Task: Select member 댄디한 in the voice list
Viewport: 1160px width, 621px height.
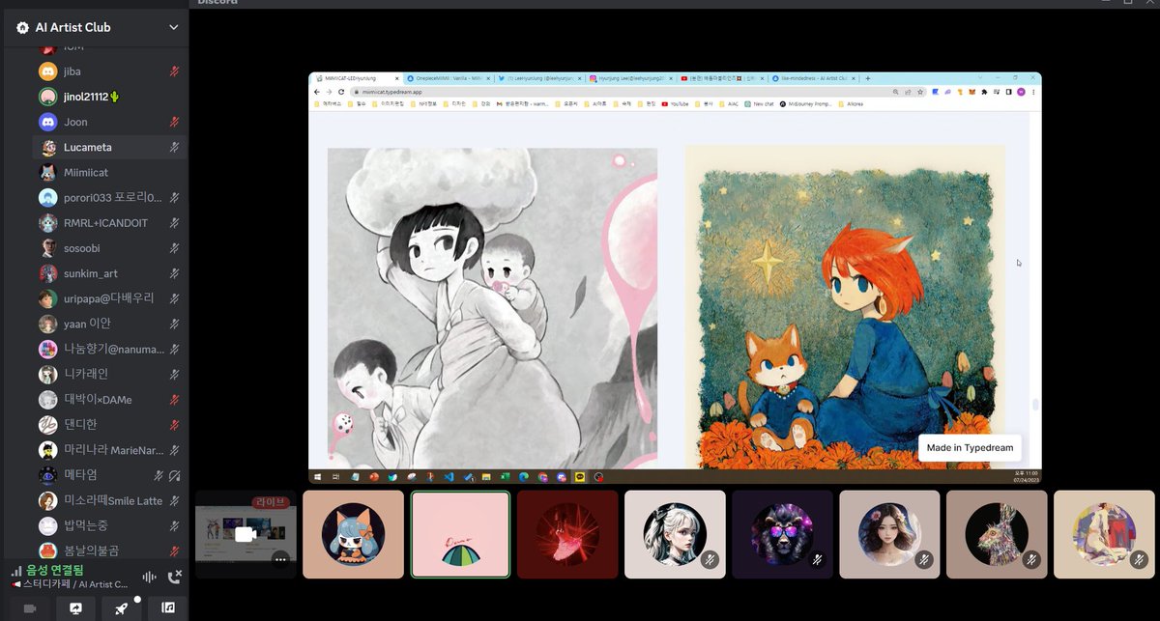Action: pyautogui.click(x=111, y=424)
